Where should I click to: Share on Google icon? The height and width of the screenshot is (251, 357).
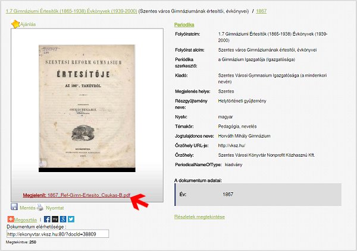[63, 219]
